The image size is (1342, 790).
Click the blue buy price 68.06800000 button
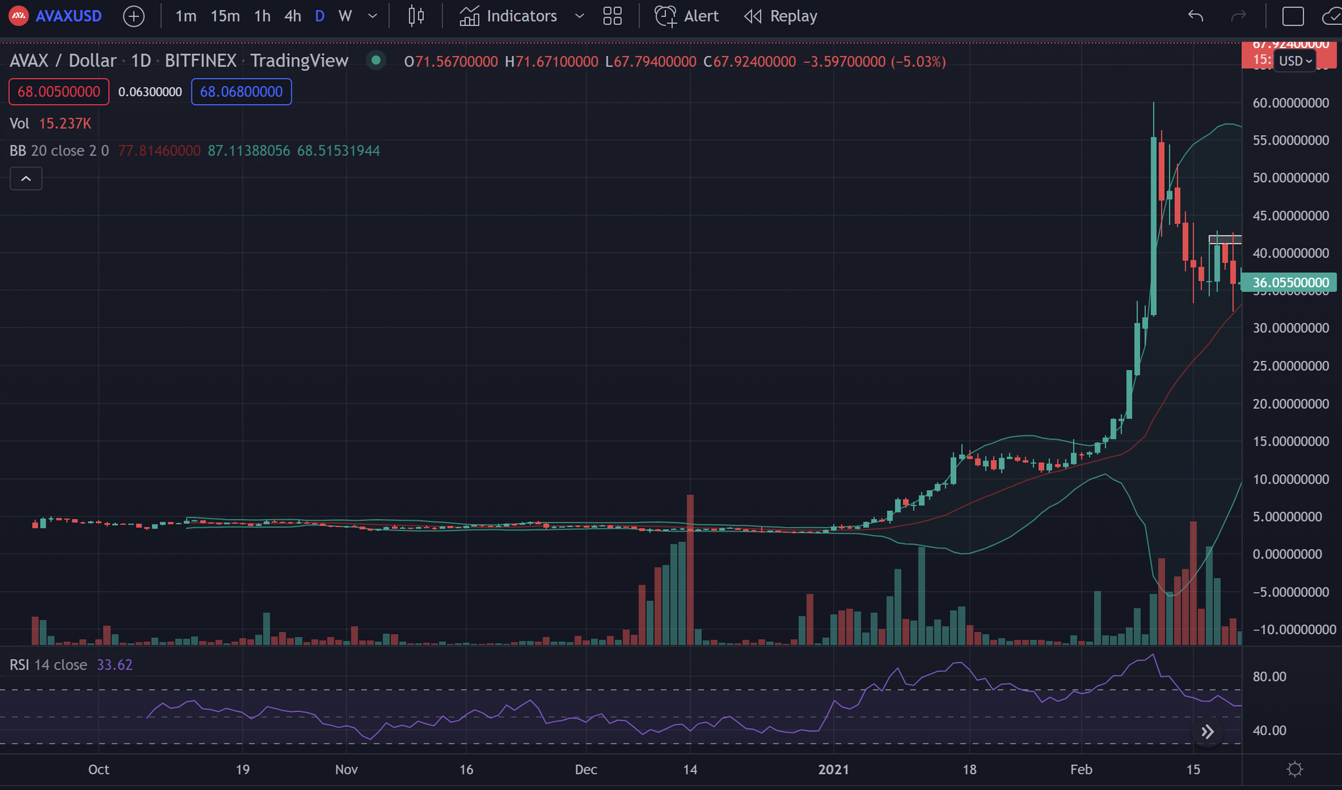(x=242, y=92)
